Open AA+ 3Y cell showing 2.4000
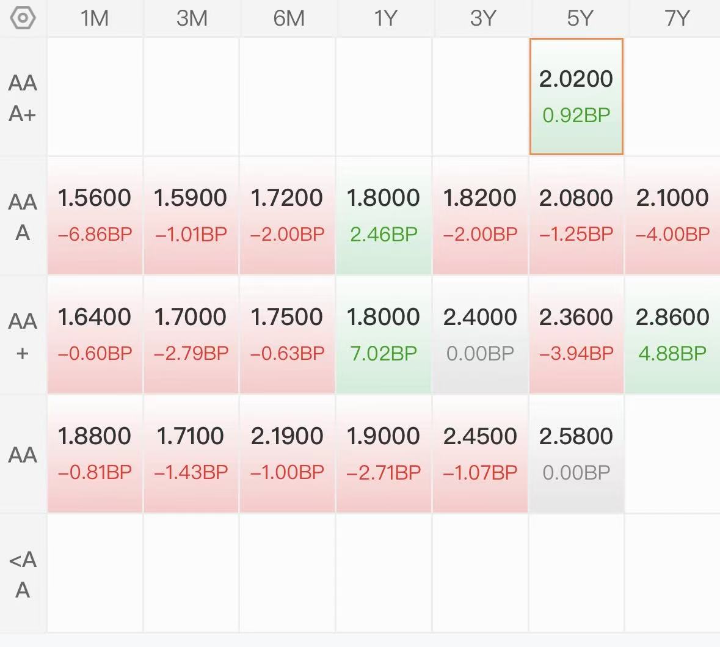The height and width of the screenshot is (647, 720). point(480,335)
